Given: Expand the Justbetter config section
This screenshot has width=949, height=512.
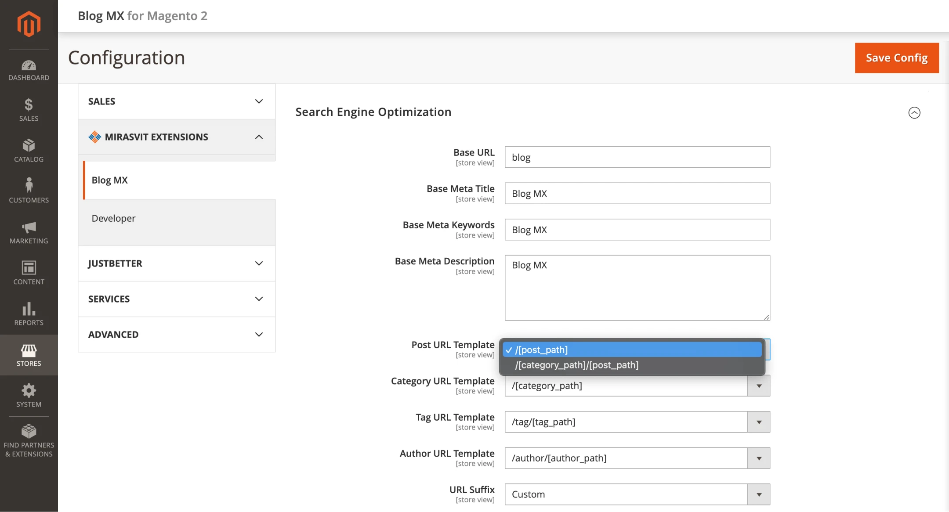Looking at the screenshot, I should coord(177,263).
